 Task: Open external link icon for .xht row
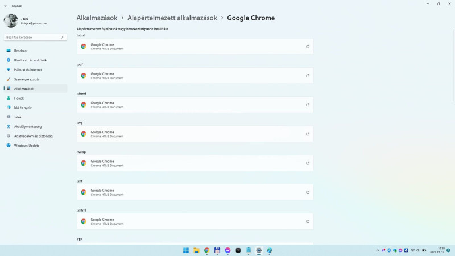click(308, 192)
